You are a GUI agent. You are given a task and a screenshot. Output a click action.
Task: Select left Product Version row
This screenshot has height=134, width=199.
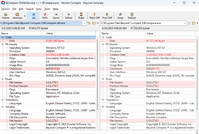[x=48, y=86]
